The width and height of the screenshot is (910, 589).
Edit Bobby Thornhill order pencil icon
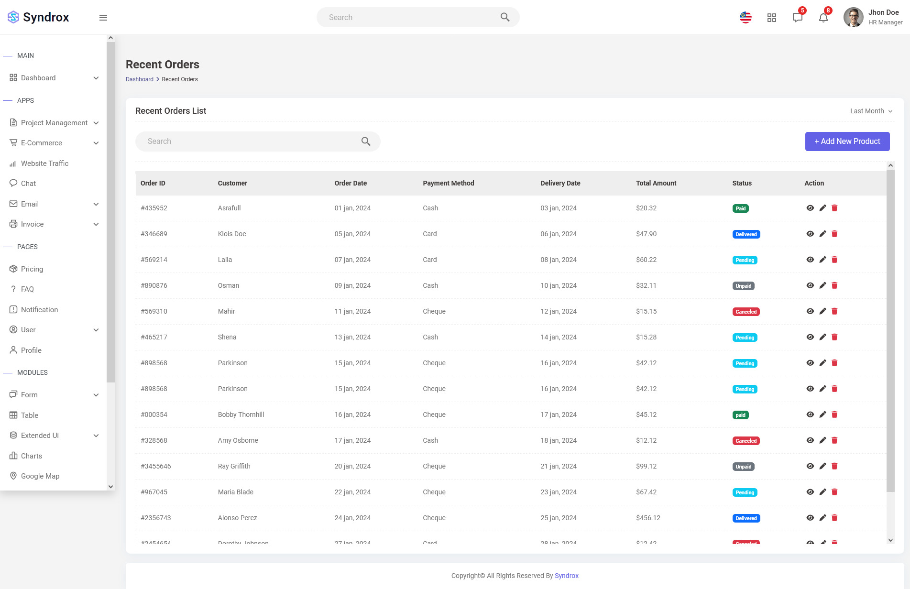tap(822, 414)
